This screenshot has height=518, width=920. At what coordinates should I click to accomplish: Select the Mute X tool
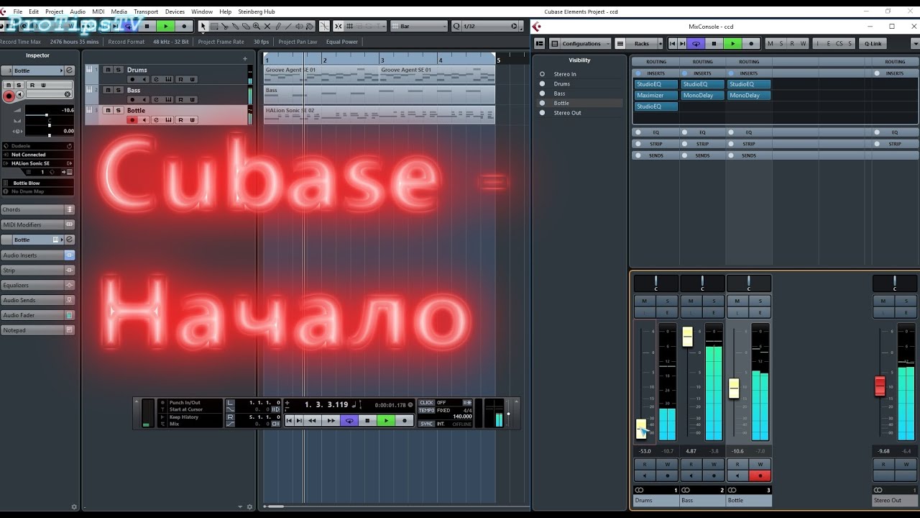point(267,26)
